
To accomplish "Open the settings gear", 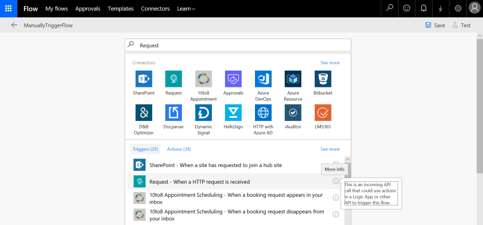I will click(458, 8).
